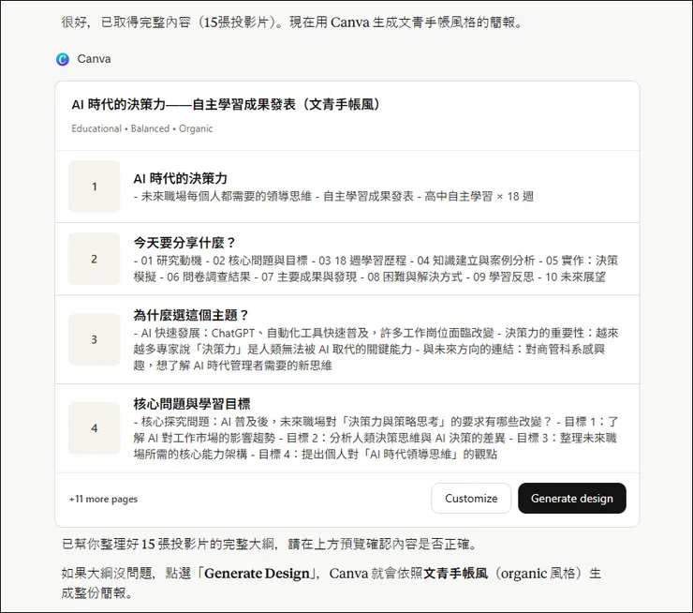The width and height of the screenshot is (693, 613).
Task: Click the slide 1 description mentioning '18 週'
Action: [x=333, y=197]
